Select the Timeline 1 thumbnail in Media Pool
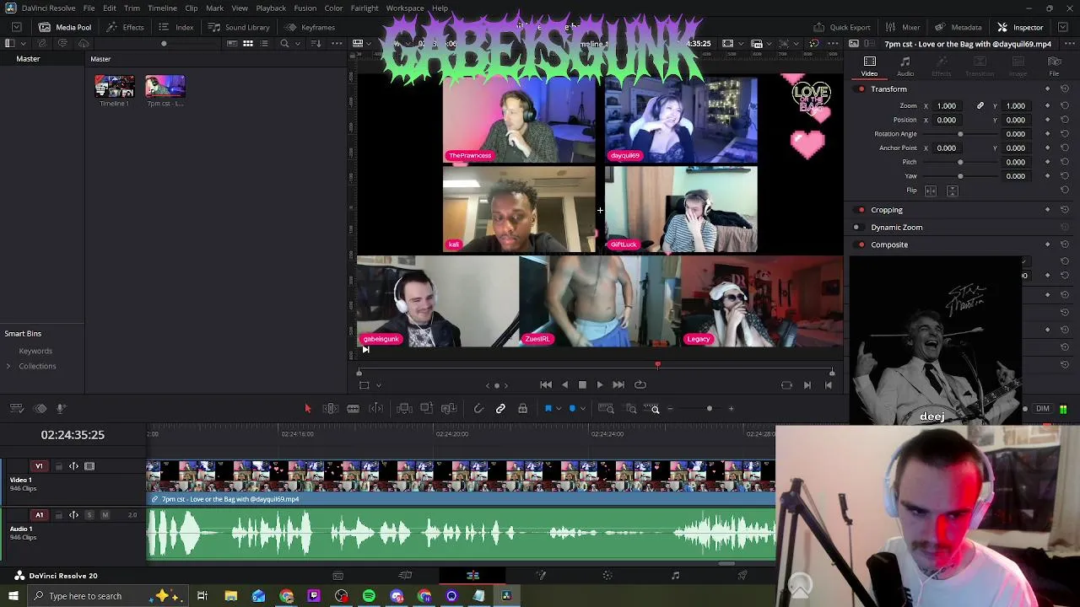The height and width of the screenshot is (607, 1080). point(115,87)
